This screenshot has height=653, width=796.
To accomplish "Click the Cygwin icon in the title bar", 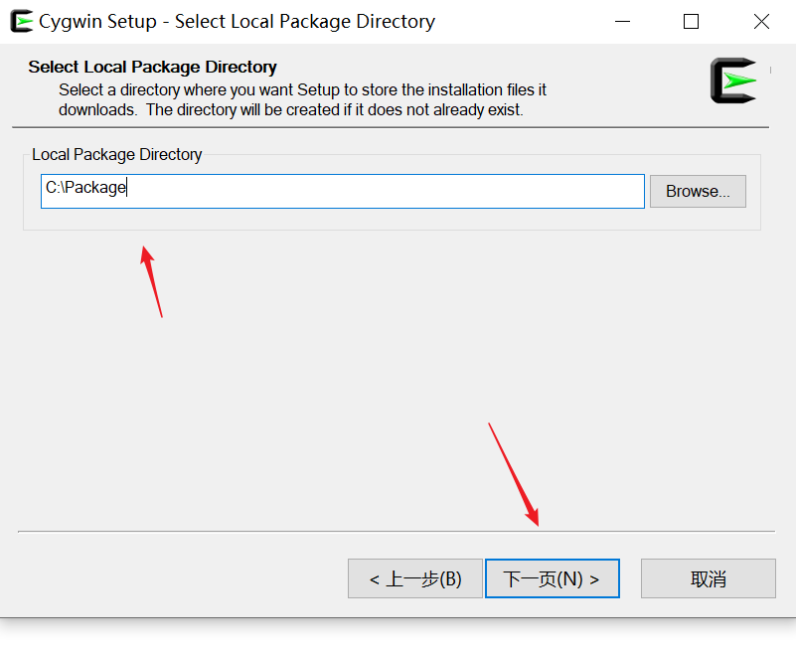I will pos(21,20).
